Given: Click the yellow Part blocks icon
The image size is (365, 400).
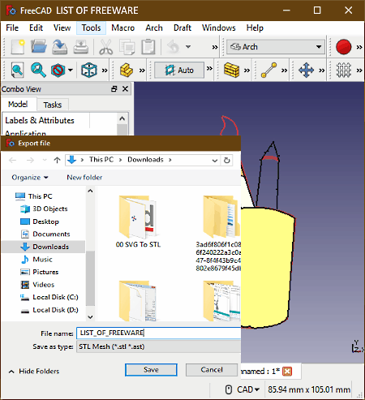Looking at the screenshot, I should [x=127, y=70].
